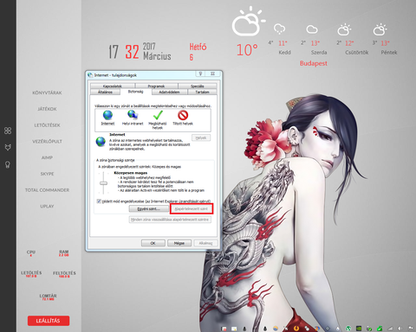416x332 pixels.
Task: Click the large current weather cloud-sun icon
Action: [248, 22]
